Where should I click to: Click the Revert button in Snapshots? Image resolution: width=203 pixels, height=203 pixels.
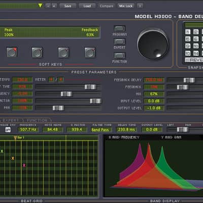tap(194, 60)
